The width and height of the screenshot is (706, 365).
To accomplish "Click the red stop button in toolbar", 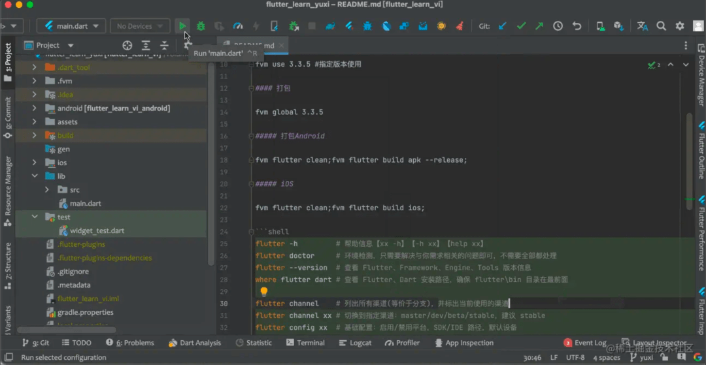I will 312,26.
